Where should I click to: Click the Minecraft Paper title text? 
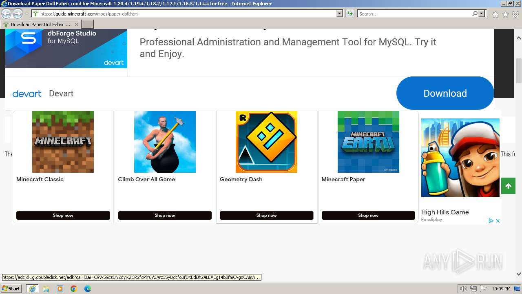click(343, 179)
